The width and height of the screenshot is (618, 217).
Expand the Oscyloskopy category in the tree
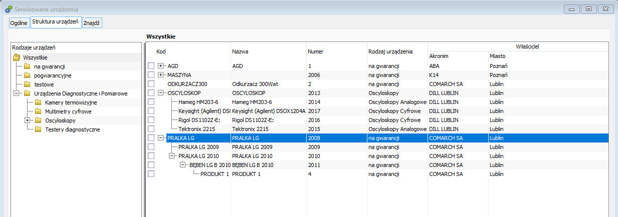coord(27,120)
